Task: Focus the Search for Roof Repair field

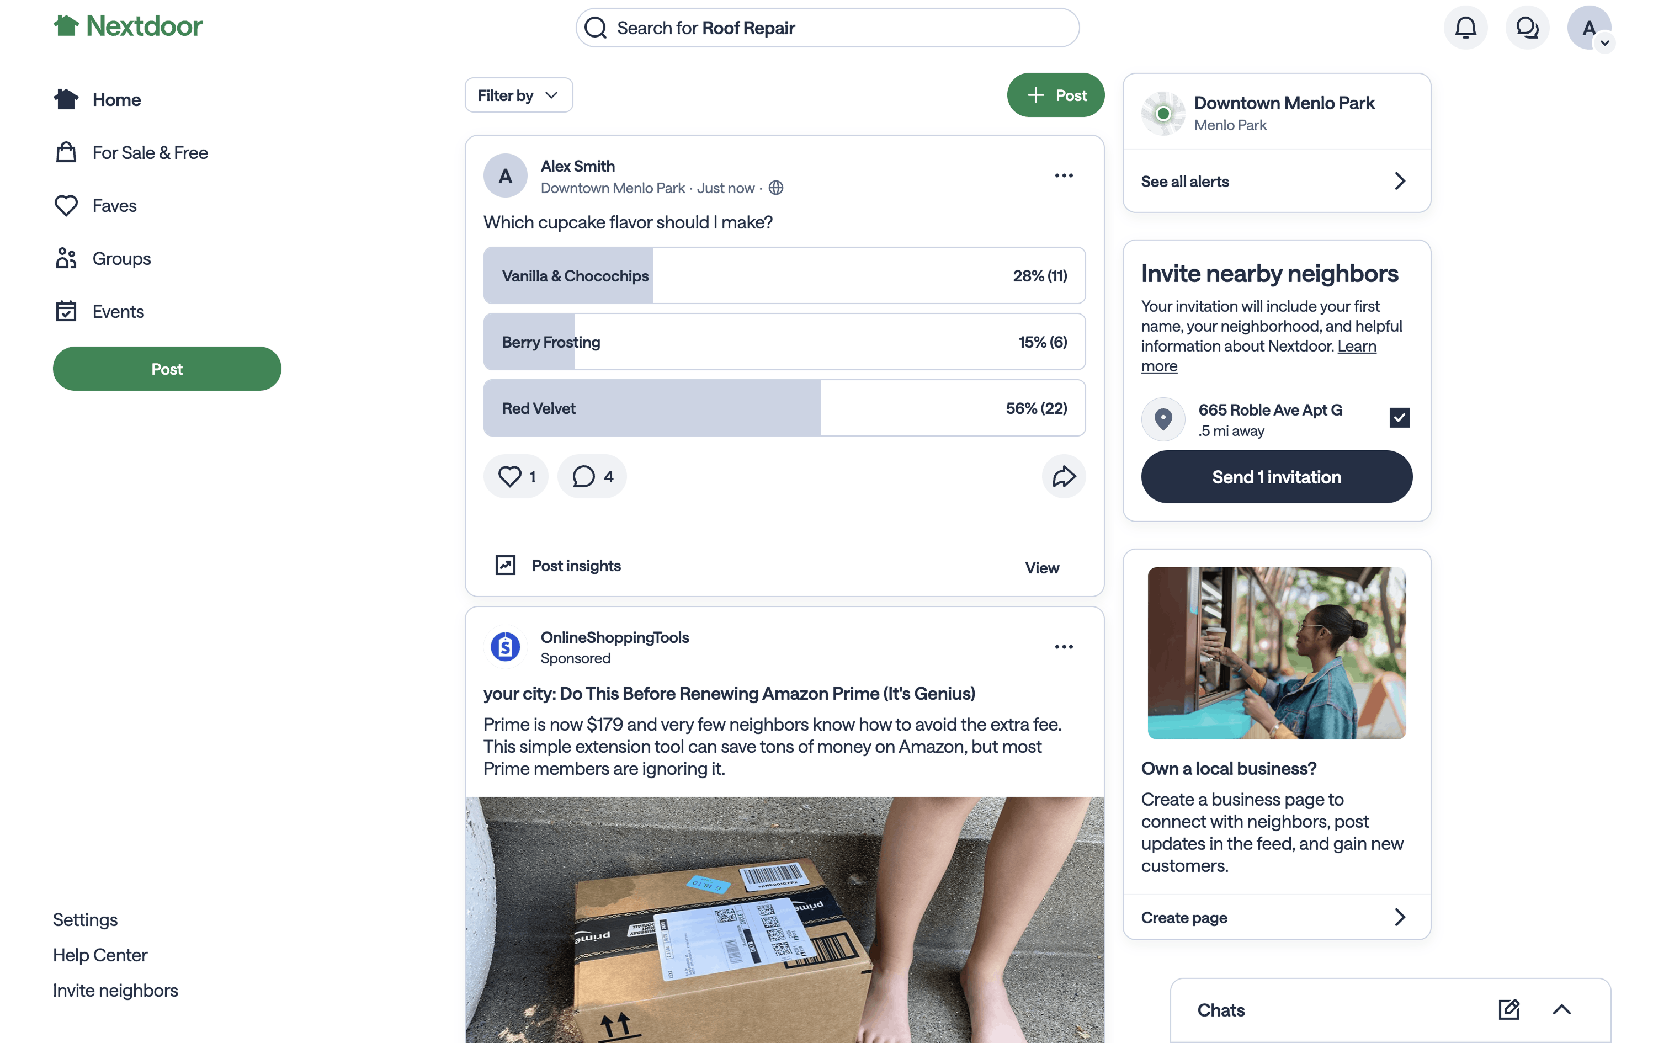Action: tap(827, 28)
